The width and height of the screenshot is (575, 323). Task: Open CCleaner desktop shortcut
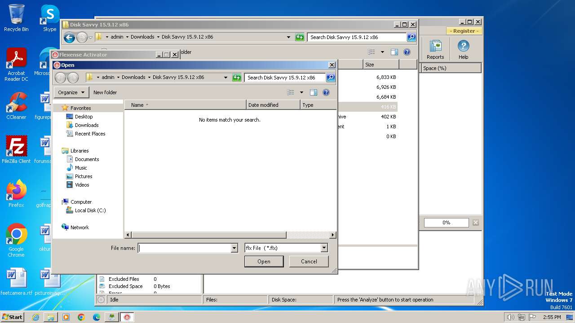pos(16,106)
